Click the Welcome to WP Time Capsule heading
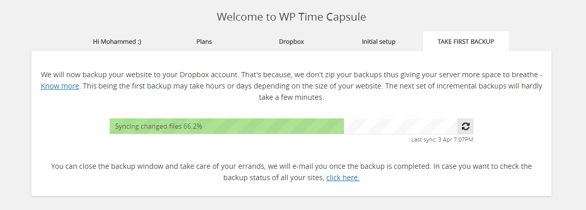 [x=291, y=17]
